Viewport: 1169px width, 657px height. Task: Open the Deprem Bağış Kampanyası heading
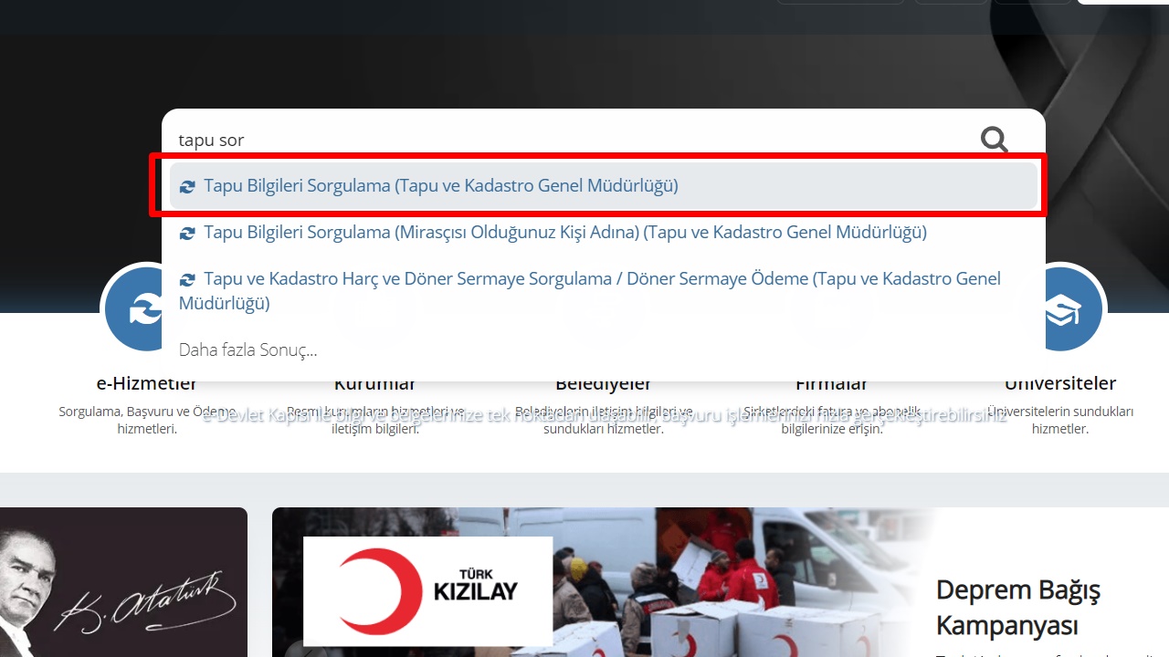(1017, 607)
